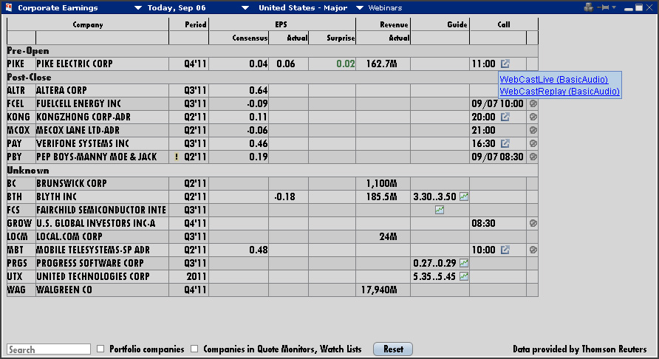Click the 162.7M revenue for PIKE
Viewport: 659px width, 359px height.
coord(381,64)
